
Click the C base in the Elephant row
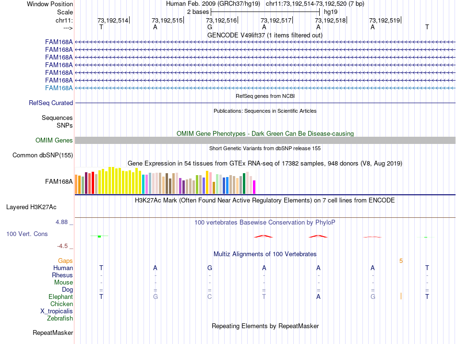click(x=209, y=297)
